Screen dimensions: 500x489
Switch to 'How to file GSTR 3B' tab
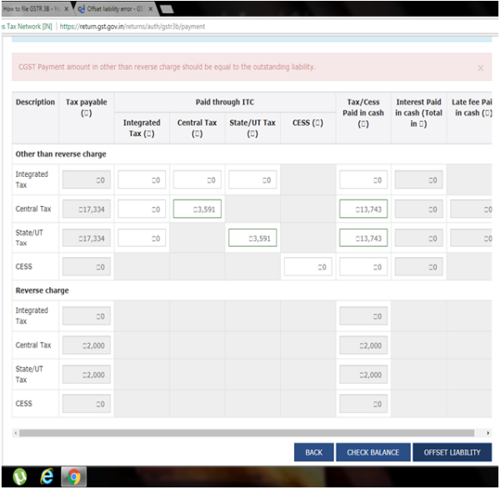click(x=33, y=8)
